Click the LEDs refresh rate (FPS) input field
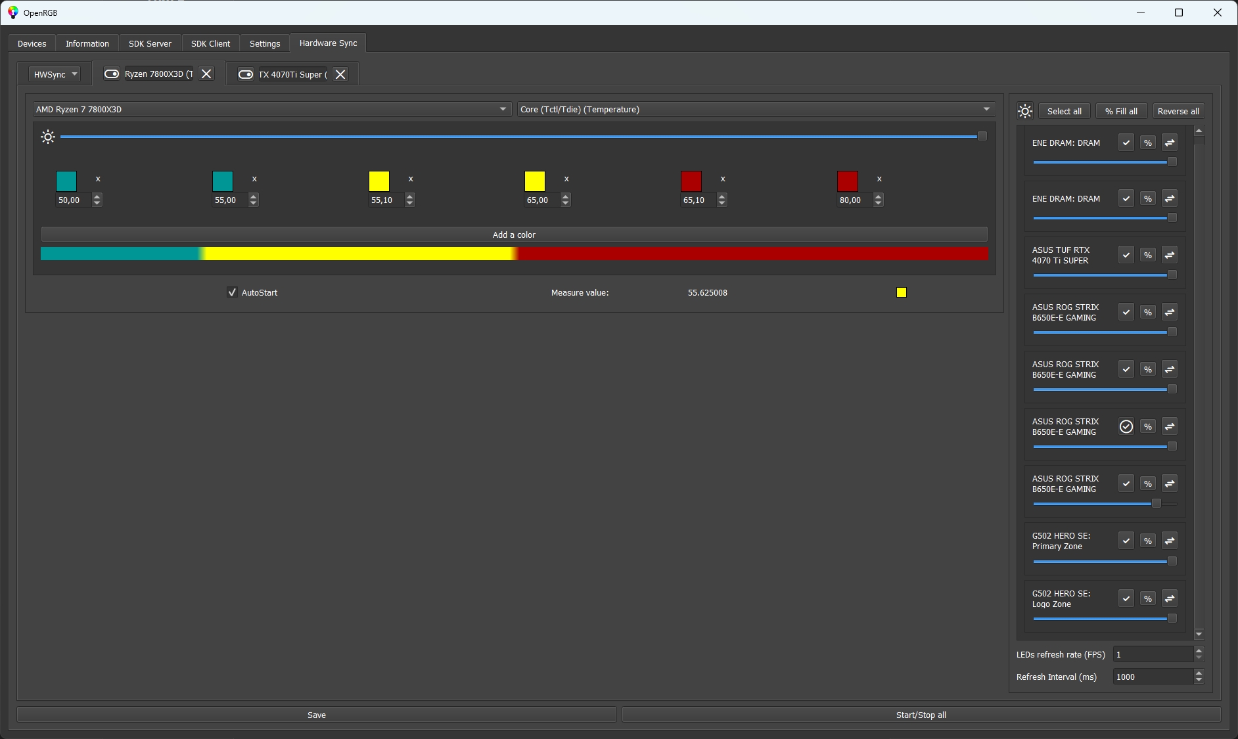Screen dimensions: 1238x739 (x=1153, y=654)
